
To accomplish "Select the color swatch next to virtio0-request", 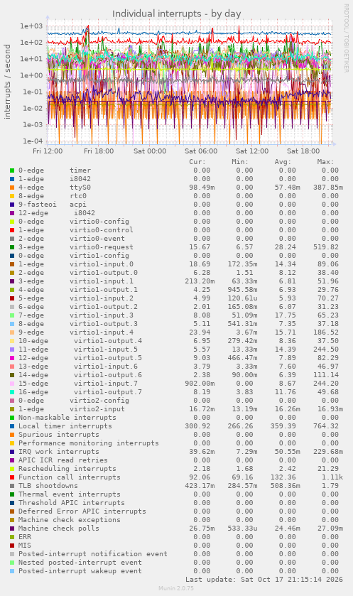I will pos(12,247).
